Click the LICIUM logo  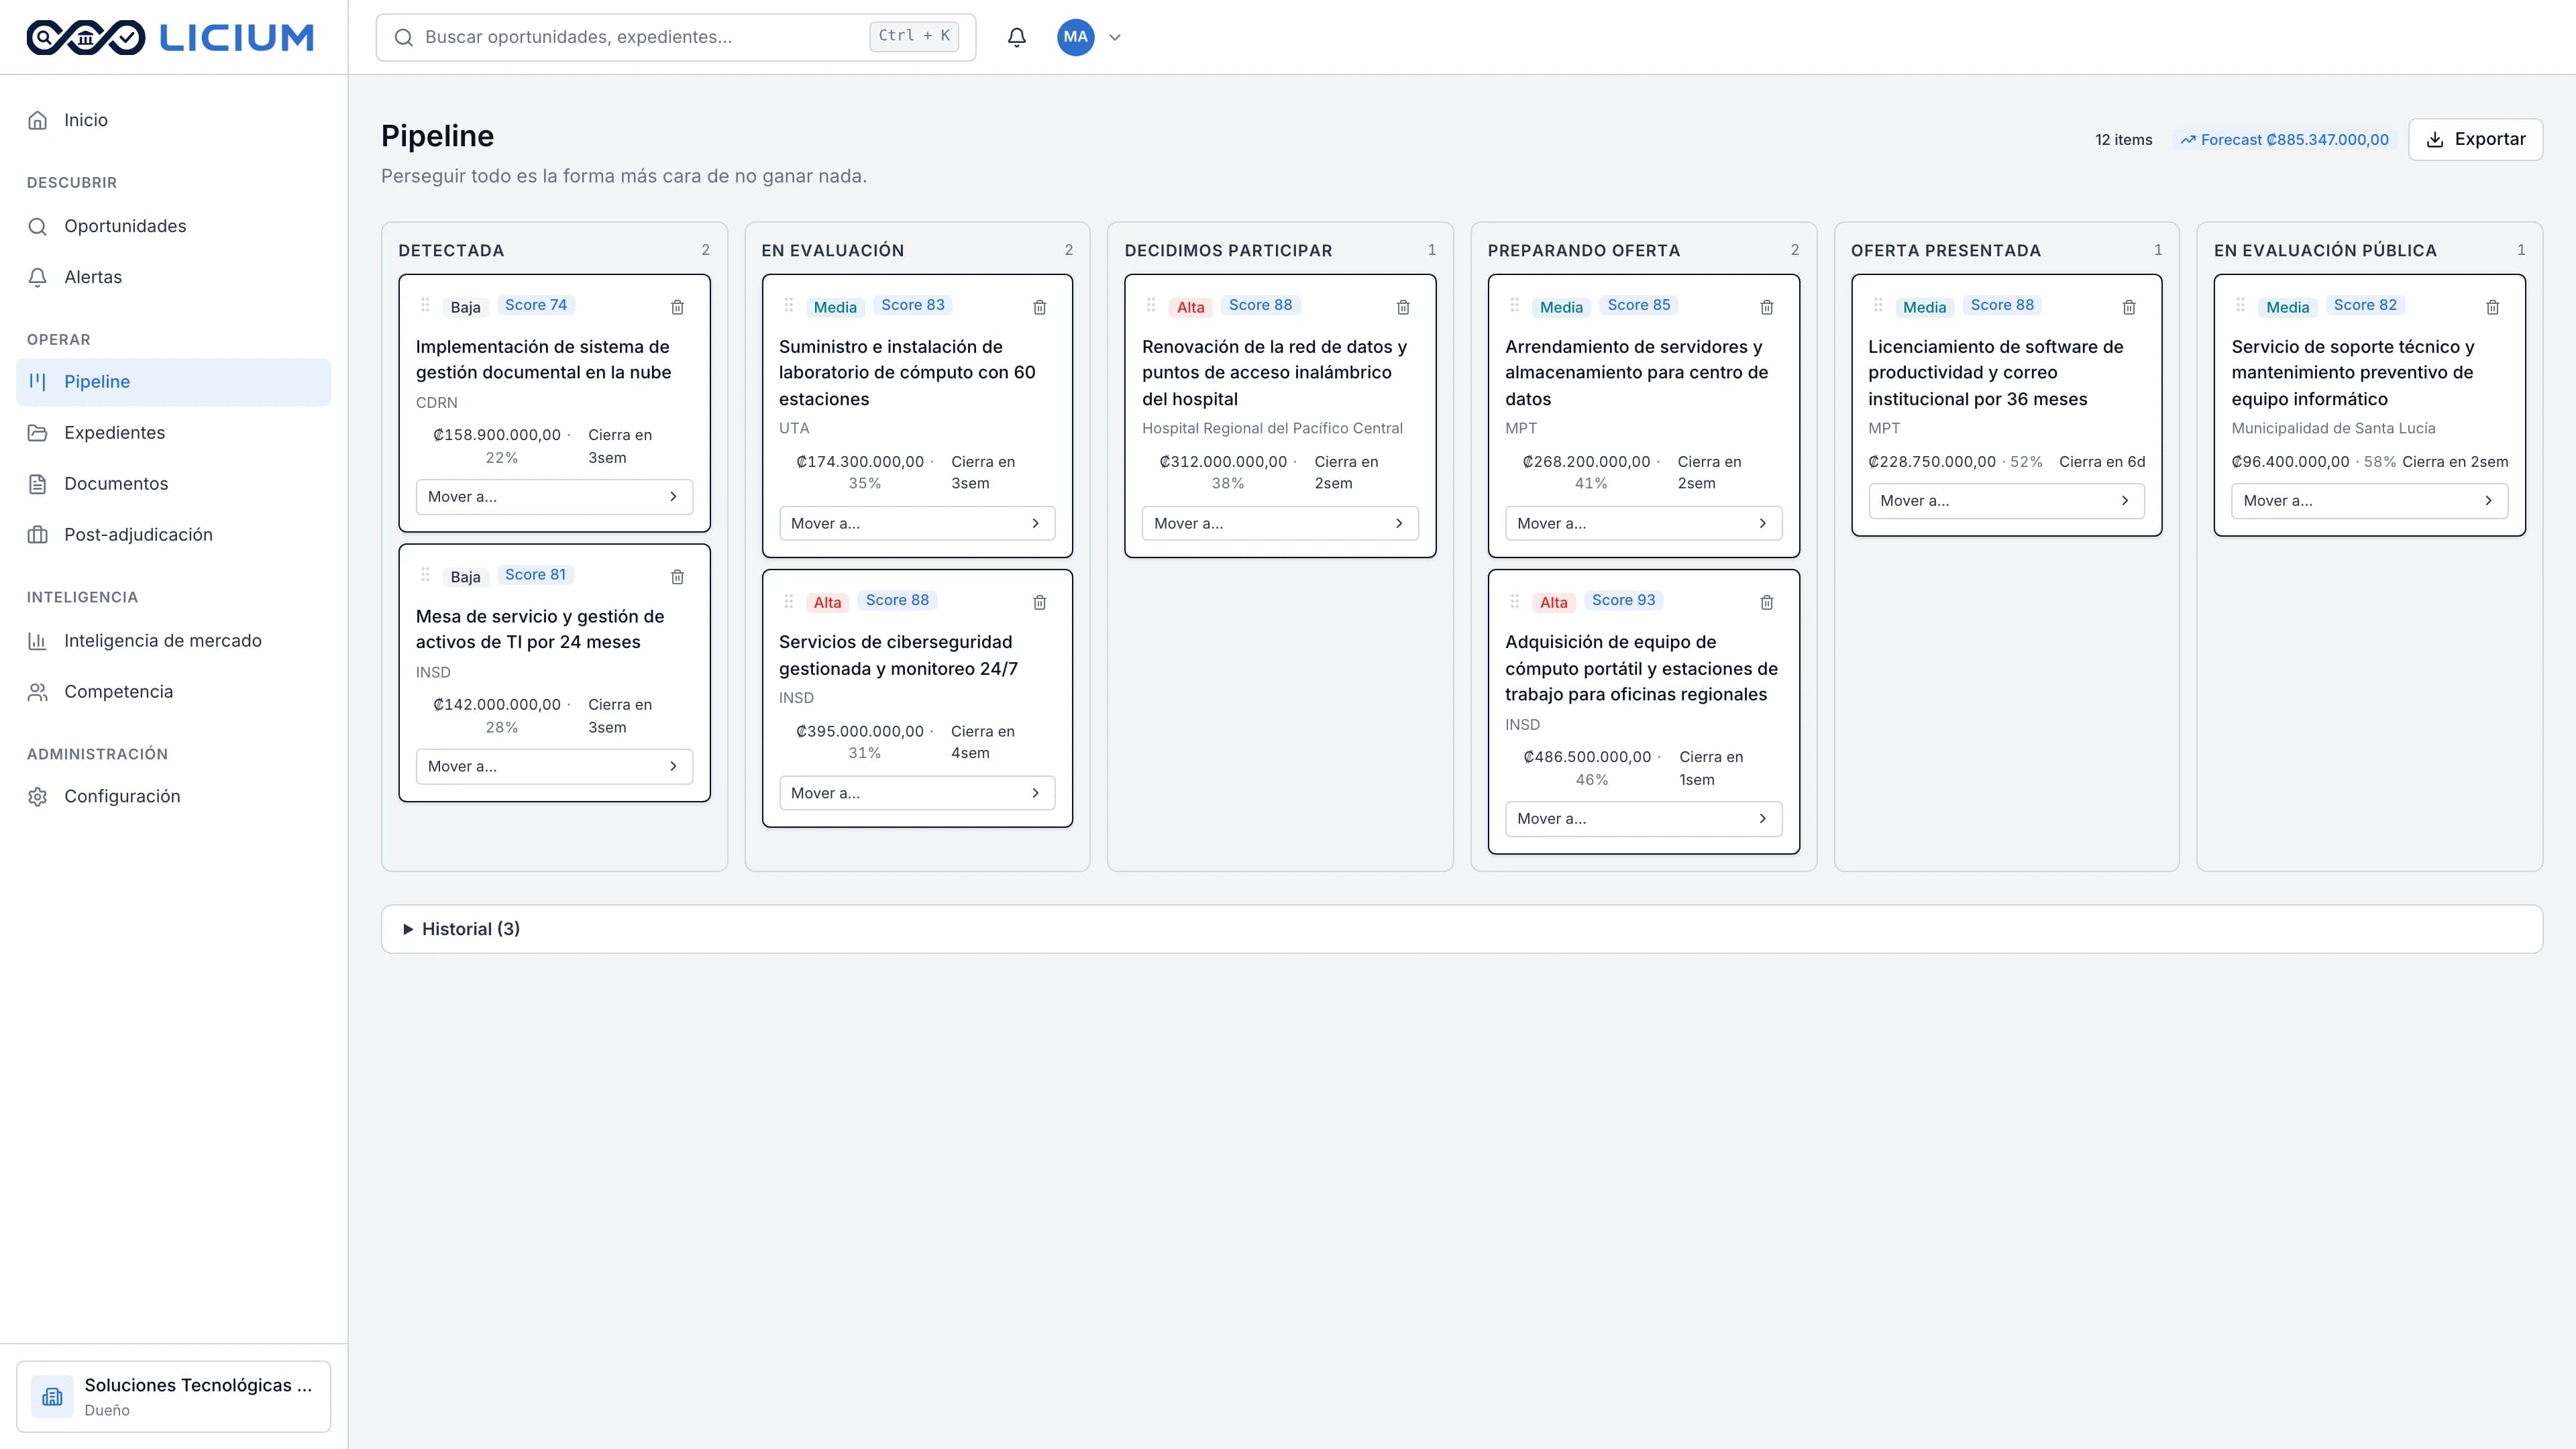coord(170,37)
